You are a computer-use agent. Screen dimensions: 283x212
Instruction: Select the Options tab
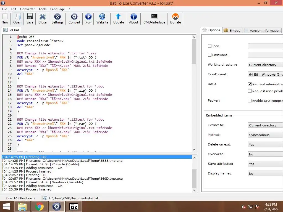click(211, 30)
